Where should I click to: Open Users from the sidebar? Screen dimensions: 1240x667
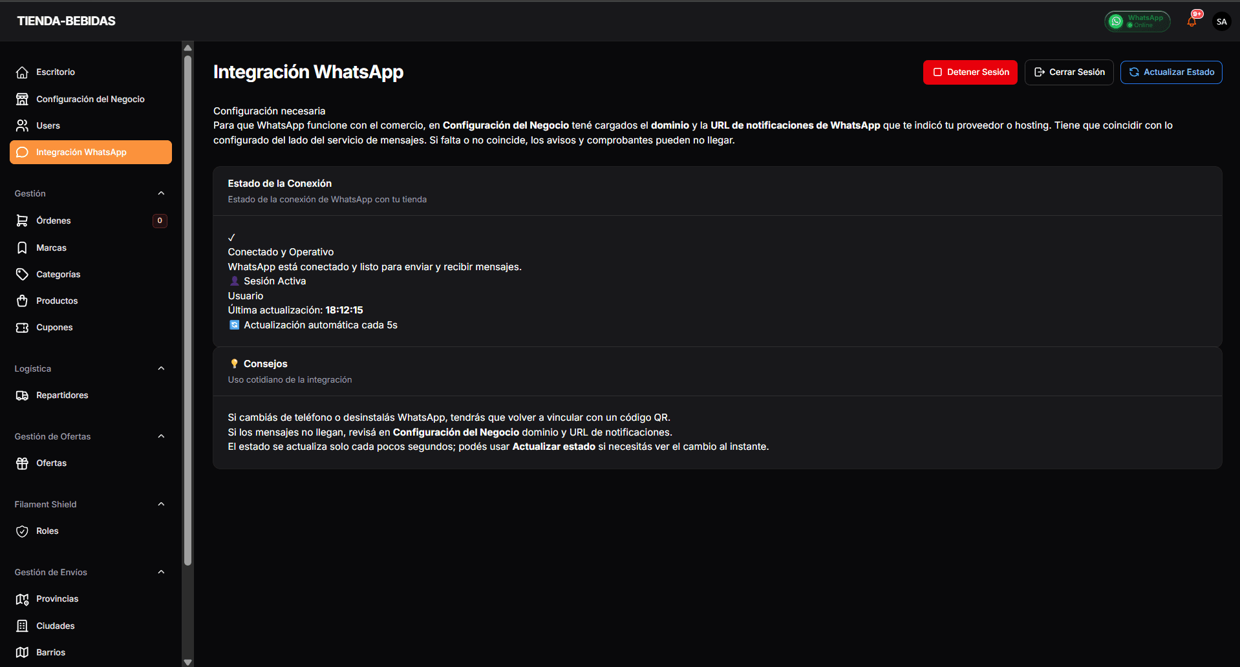[x=48, y=125]
